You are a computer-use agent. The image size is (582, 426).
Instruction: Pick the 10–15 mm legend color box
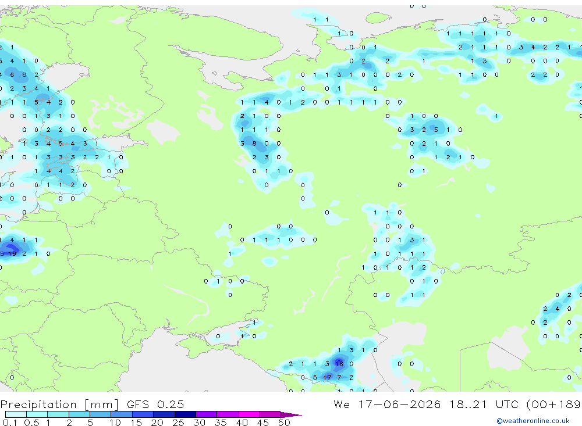(x=122, y=414)
